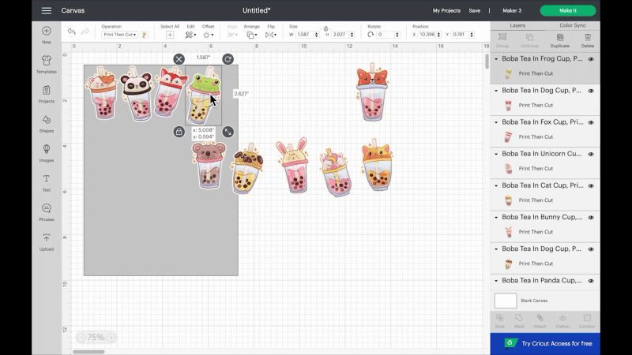Click the Flatten tool
The image size is (632, 355).
562,321
